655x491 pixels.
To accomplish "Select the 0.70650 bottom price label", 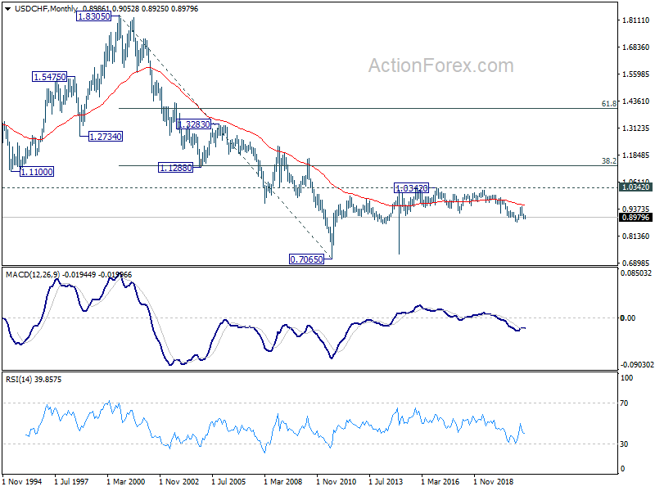I will (x=308, y=259).
